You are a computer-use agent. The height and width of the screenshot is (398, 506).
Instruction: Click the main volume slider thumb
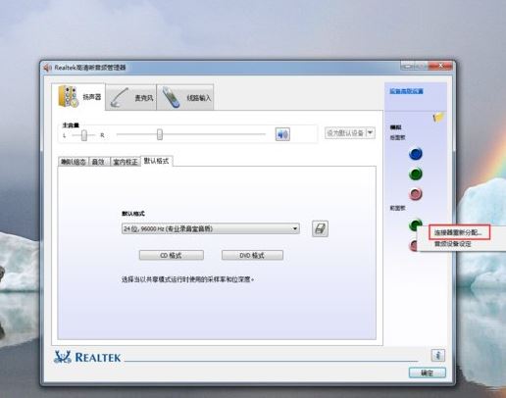pos(160,134)
